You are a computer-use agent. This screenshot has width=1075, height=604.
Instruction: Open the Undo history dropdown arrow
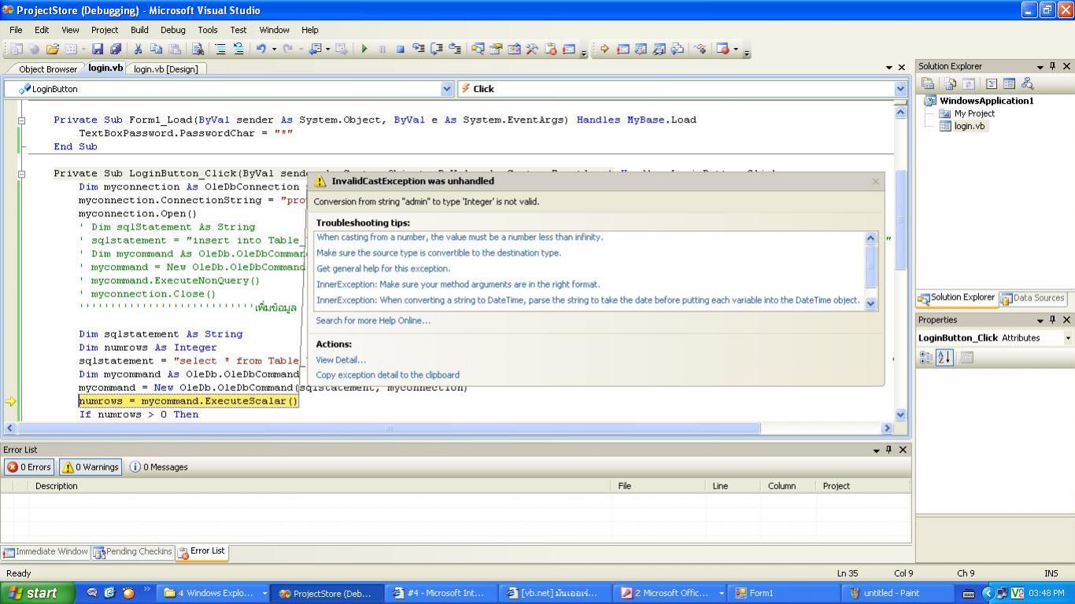pos(274,49)
